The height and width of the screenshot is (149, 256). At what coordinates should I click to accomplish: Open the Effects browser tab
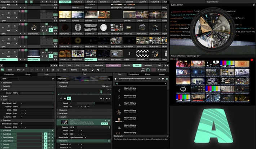click(x=147, y=74)
